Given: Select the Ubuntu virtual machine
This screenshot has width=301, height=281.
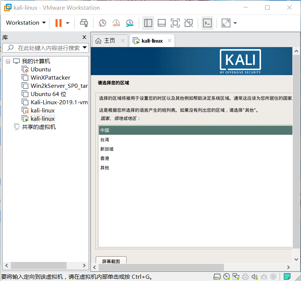Looking at the screenshot, I should 41,69.
